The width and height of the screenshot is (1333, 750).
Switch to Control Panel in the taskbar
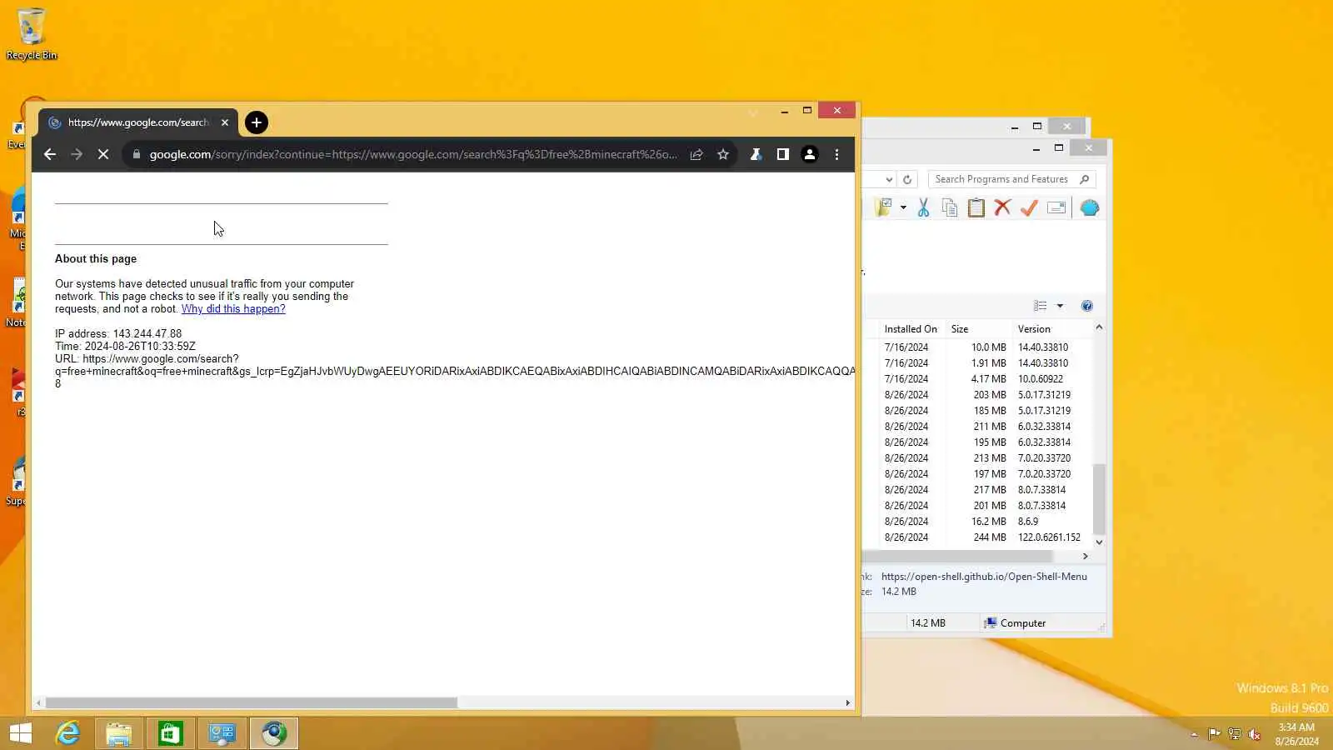(x=222, y=733)
